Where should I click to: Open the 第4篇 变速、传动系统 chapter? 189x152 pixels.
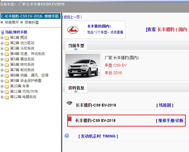(27, 54)
